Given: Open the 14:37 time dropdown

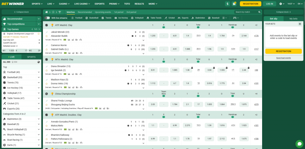Looking at the screenshot, I should [x=291, y=4].
